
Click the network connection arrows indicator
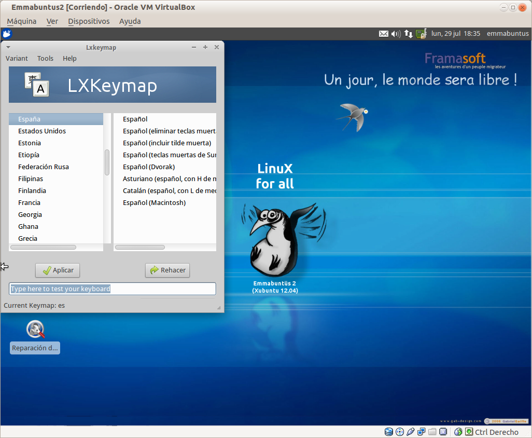click(x=409, y=34)
